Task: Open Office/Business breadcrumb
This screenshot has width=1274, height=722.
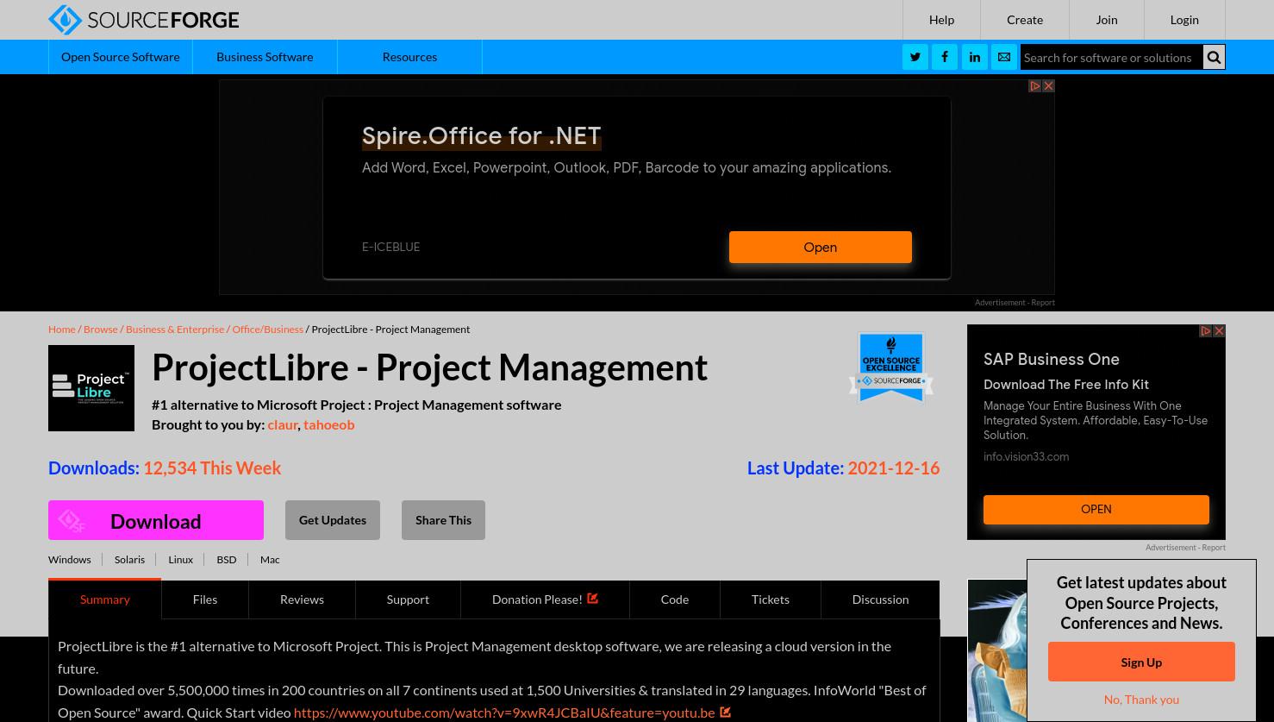Action: coord(267,329)
